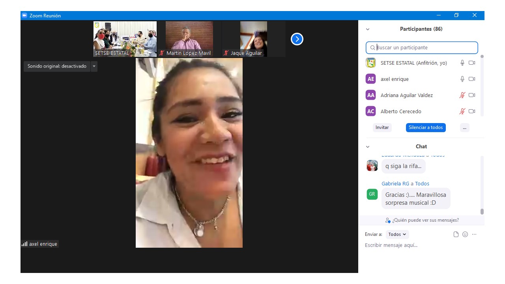This screenshot has width=505, height=284.
Task: Click axel enrique name in participants list
Action: pos(395,79)
